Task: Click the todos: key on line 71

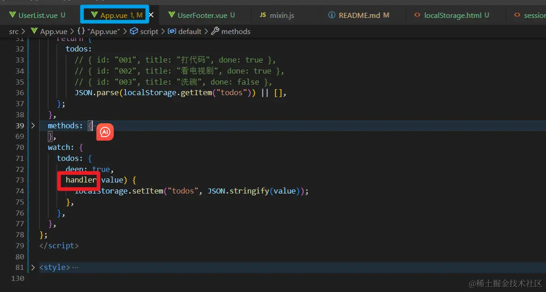Action: coord(70,158)
